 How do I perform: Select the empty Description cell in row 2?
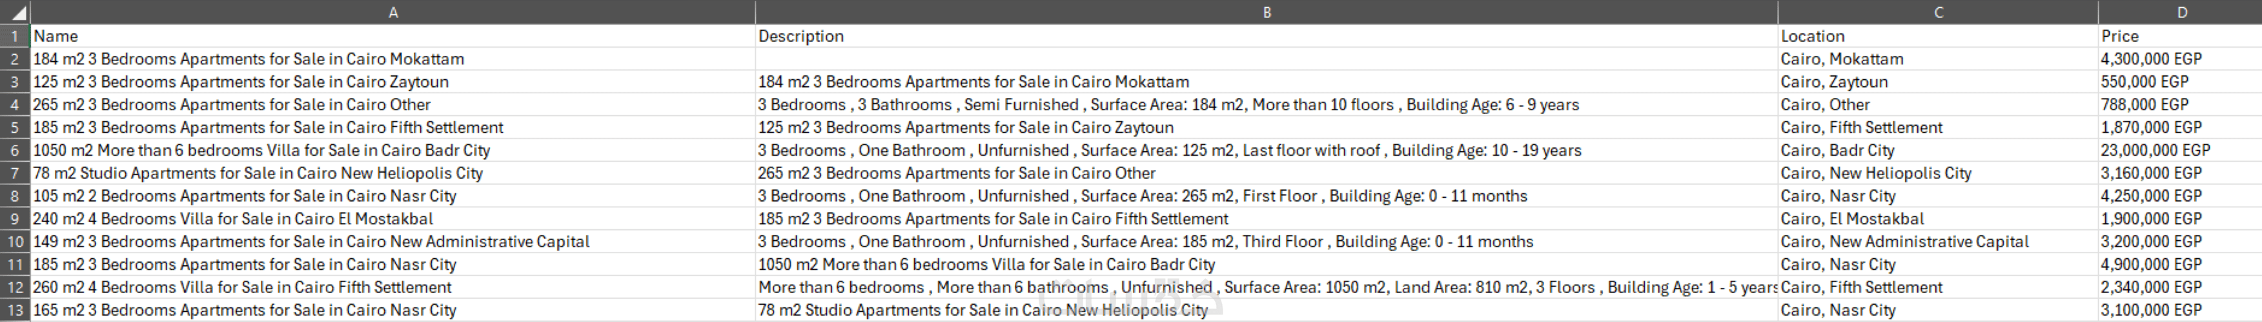(1266, 59)
